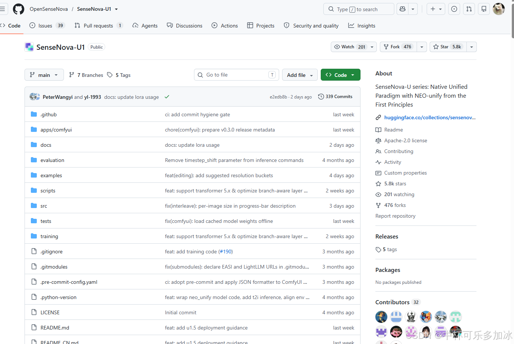
Task: Click the training folder icon
Action: click(x=34, y=236)
